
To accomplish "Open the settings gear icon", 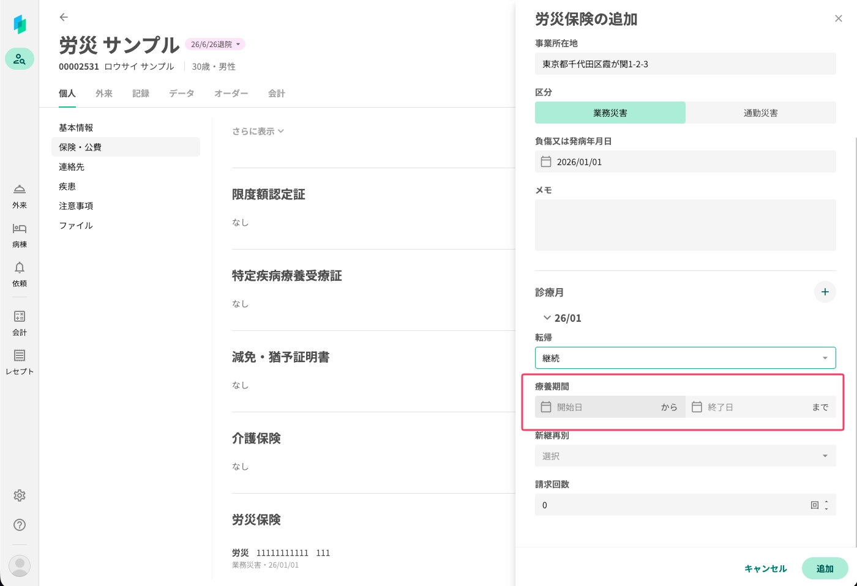I will 20,495.
